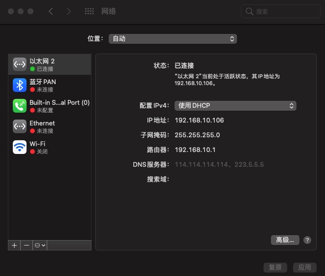Click the 复原 revert button
This screenshot has width=325, height=276.
point(275,267)
